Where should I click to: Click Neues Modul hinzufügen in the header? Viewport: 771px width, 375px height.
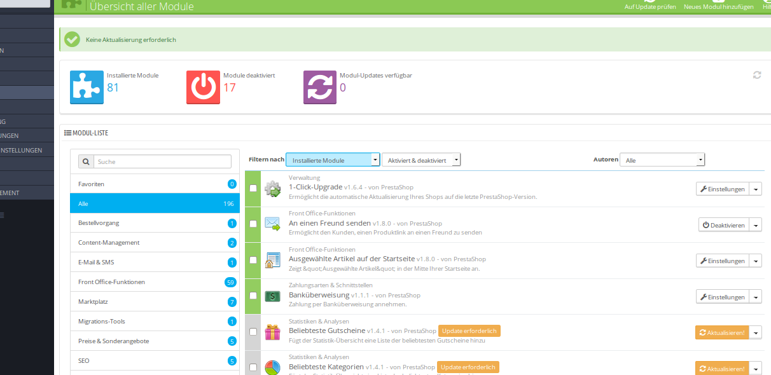[x=719, y=5]
